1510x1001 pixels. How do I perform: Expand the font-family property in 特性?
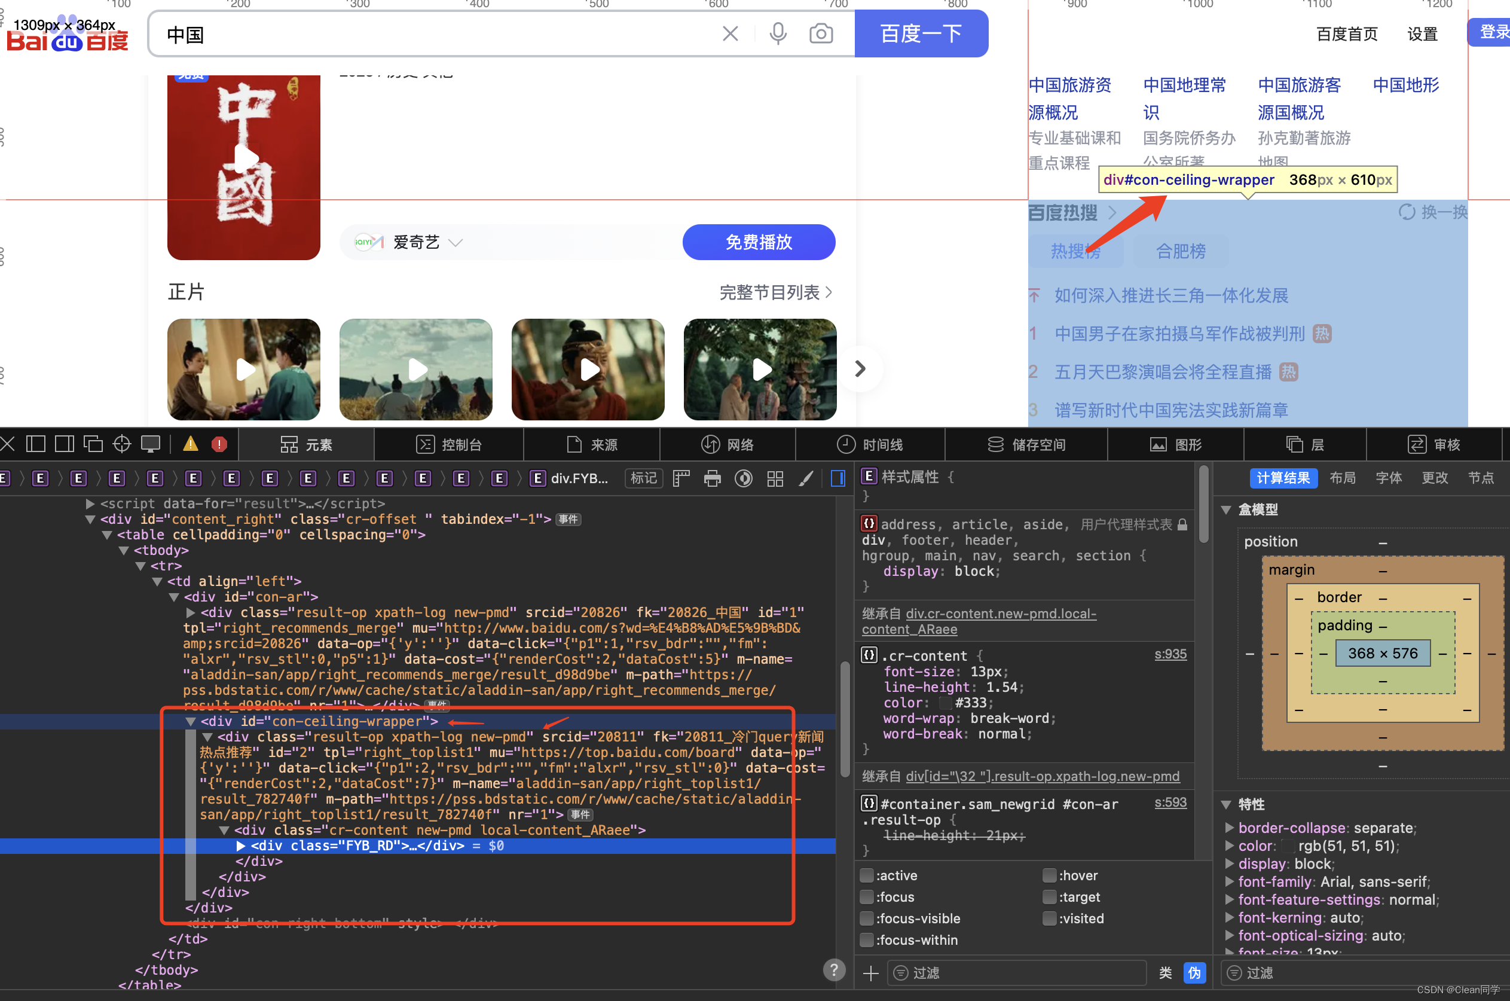tap(1230, 881)
